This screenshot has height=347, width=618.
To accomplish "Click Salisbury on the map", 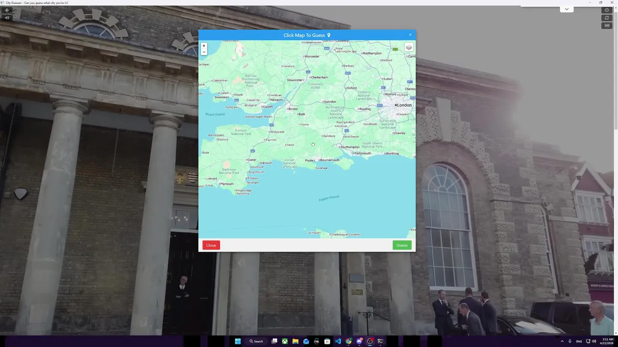I will click(329, 136).
